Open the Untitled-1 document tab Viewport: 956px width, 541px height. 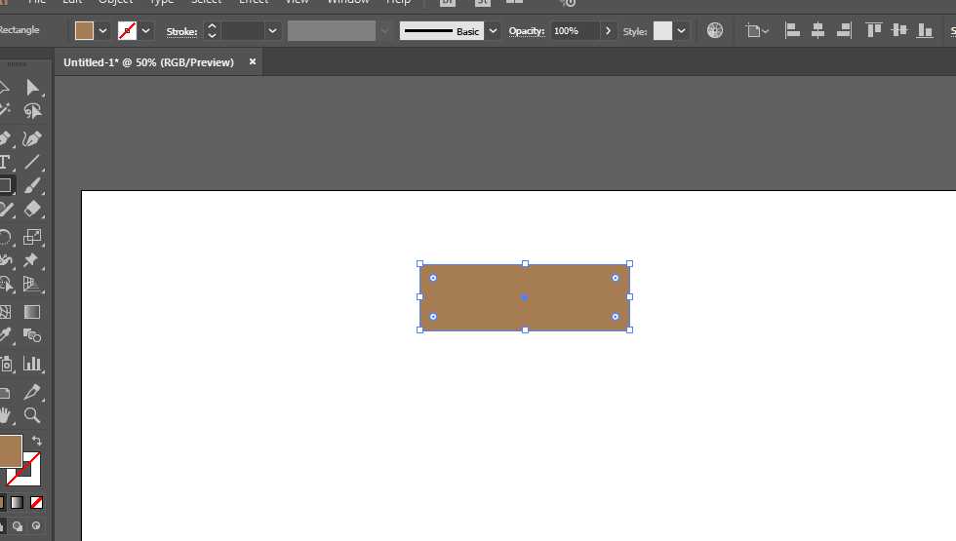click(x=148, y=62)
